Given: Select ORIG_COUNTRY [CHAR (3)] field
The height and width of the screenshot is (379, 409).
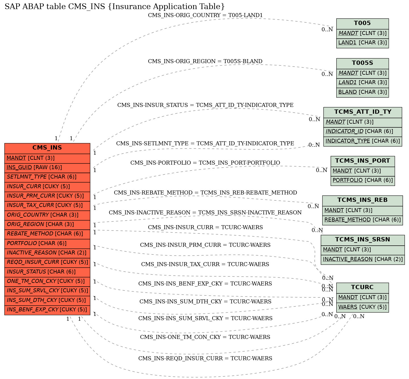Looking at the screenshot, I should [x=47, y=215].
